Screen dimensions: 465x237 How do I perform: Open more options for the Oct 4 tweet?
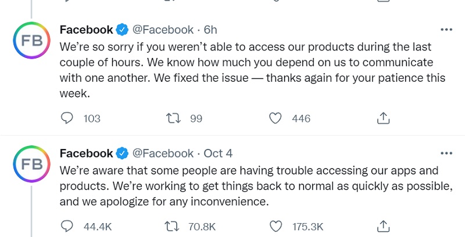pos(446,153)
